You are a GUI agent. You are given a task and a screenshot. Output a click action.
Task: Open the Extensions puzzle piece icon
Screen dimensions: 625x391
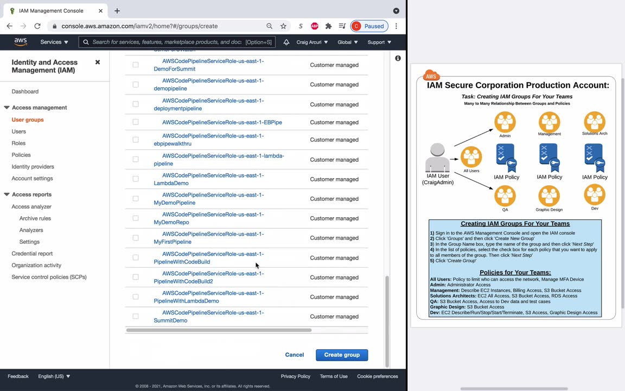click(x=328, y=26)
